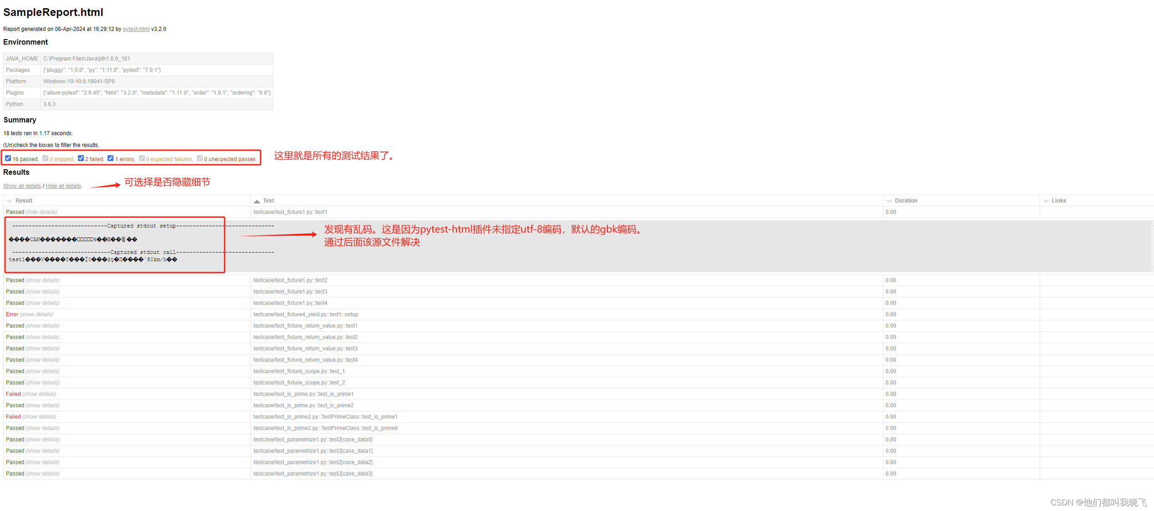Expand details for Failed test_is_prime1 row
The height and width of the screenshot is (511, 1154).
pyautogui.click(x=39, y=394)
